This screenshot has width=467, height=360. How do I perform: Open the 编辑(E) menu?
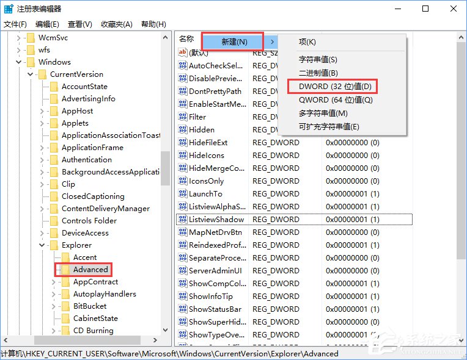click(x=47, y=24)
